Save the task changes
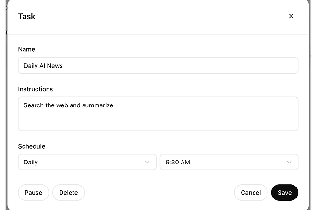316x210 pixels. [x=284, y=193]
